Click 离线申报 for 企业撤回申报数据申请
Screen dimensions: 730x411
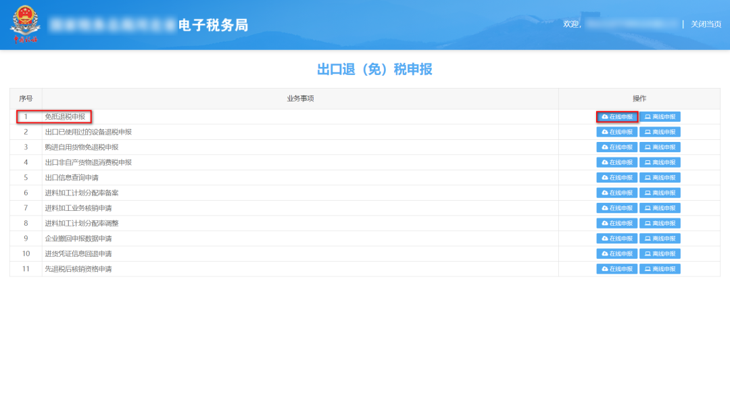[660, 239]
